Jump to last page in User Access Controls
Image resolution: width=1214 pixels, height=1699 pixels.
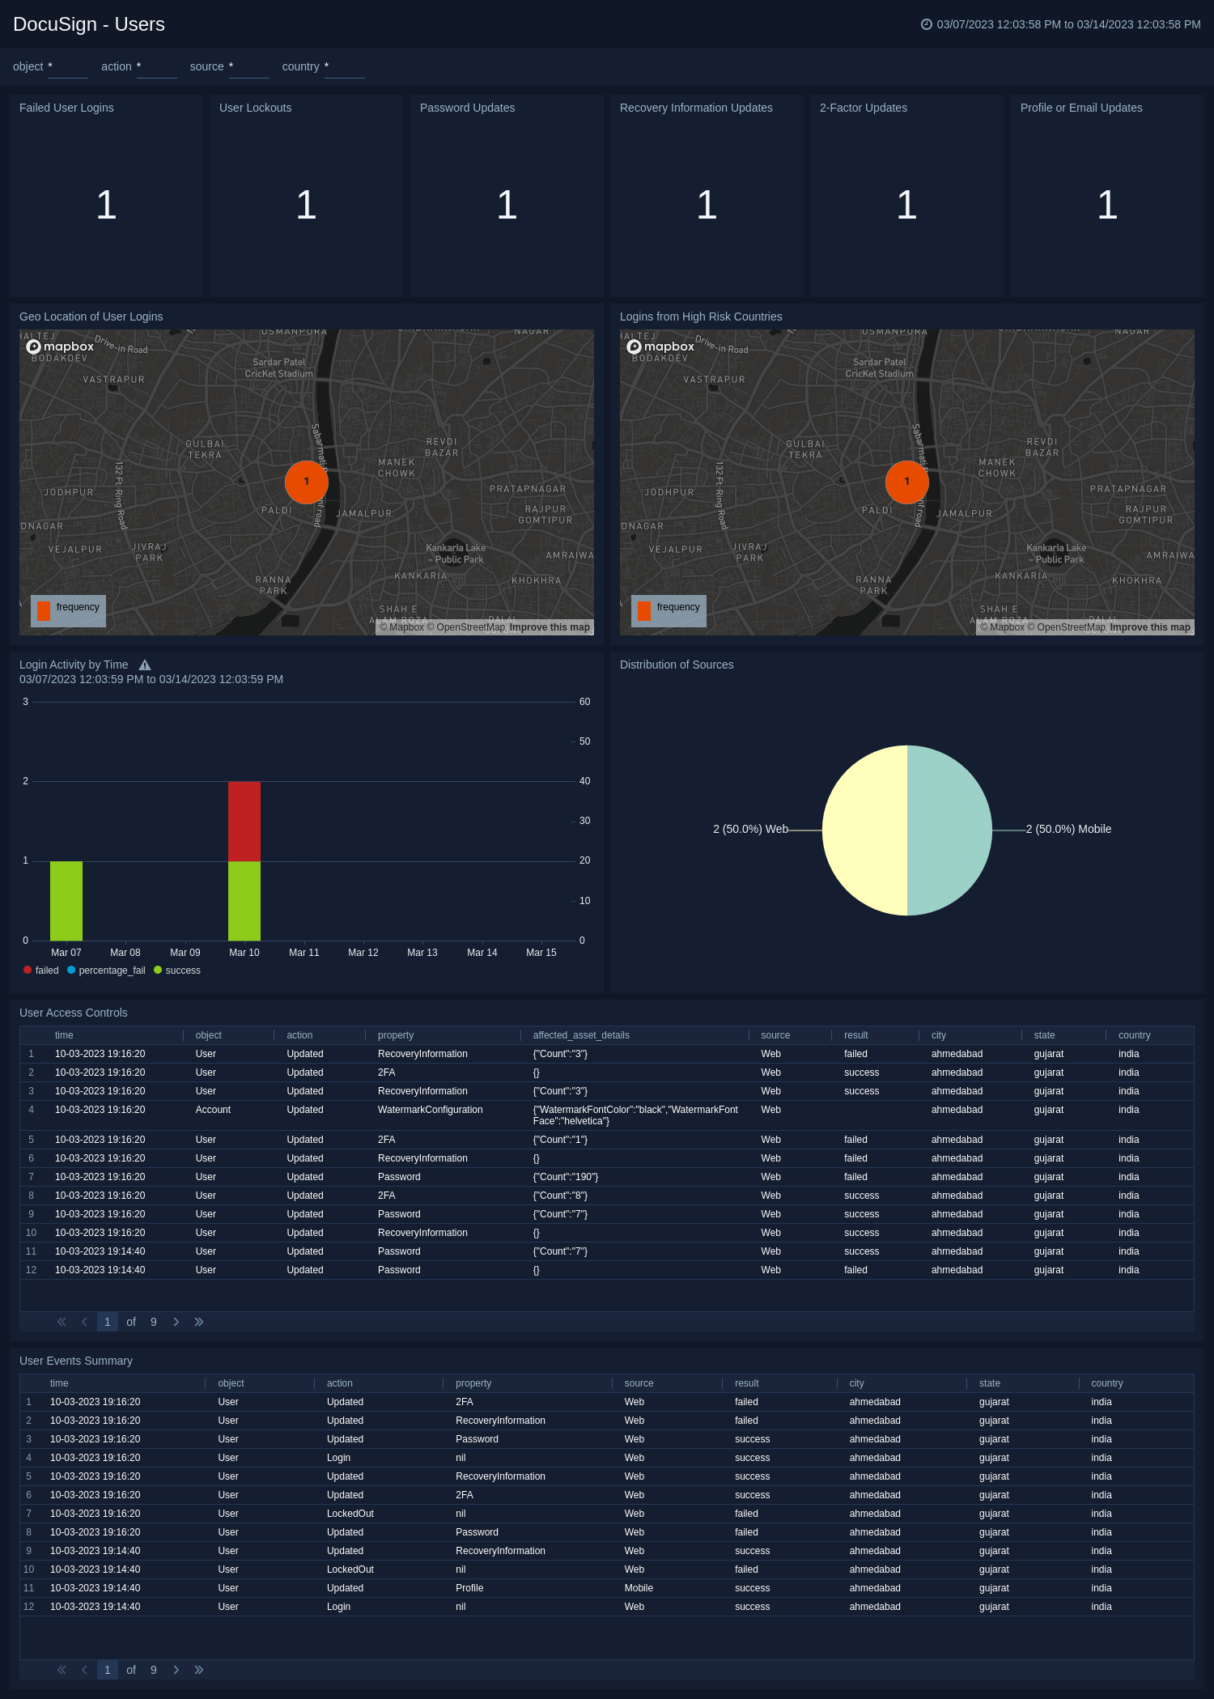click(199, 1322)
